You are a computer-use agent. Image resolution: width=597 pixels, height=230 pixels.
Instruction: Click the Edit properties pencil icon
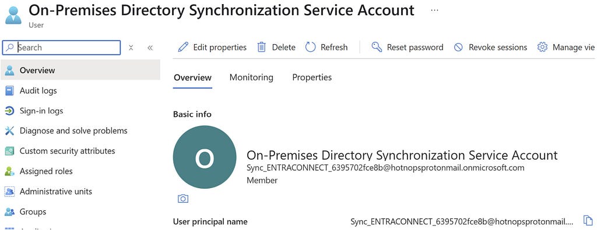[x=183, y=48]
